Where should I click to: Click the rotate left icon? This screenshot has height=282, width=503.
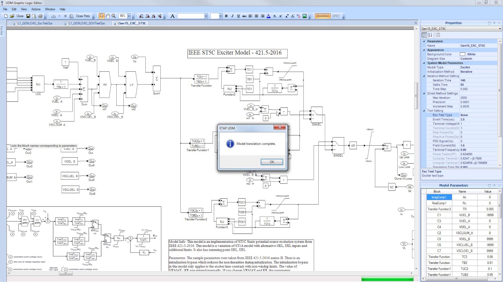tap(141, 16)
